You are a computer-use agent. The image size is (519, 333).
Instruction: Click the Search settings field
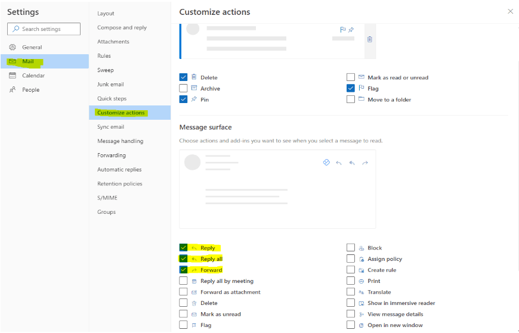(x=44, y=29)
